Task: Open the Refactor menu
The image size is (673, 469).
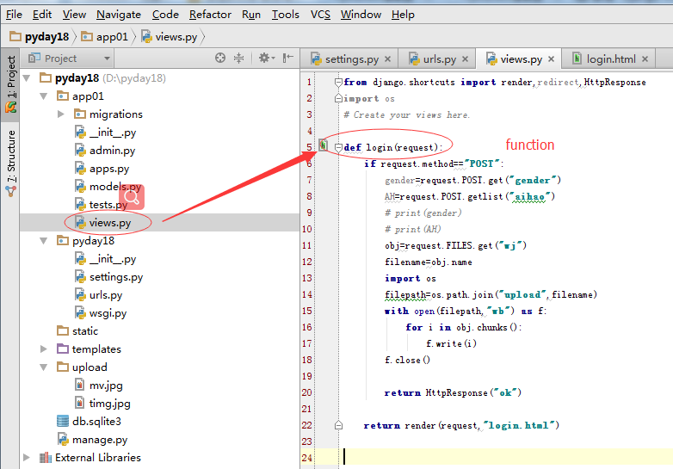Action: coord(210,15)
